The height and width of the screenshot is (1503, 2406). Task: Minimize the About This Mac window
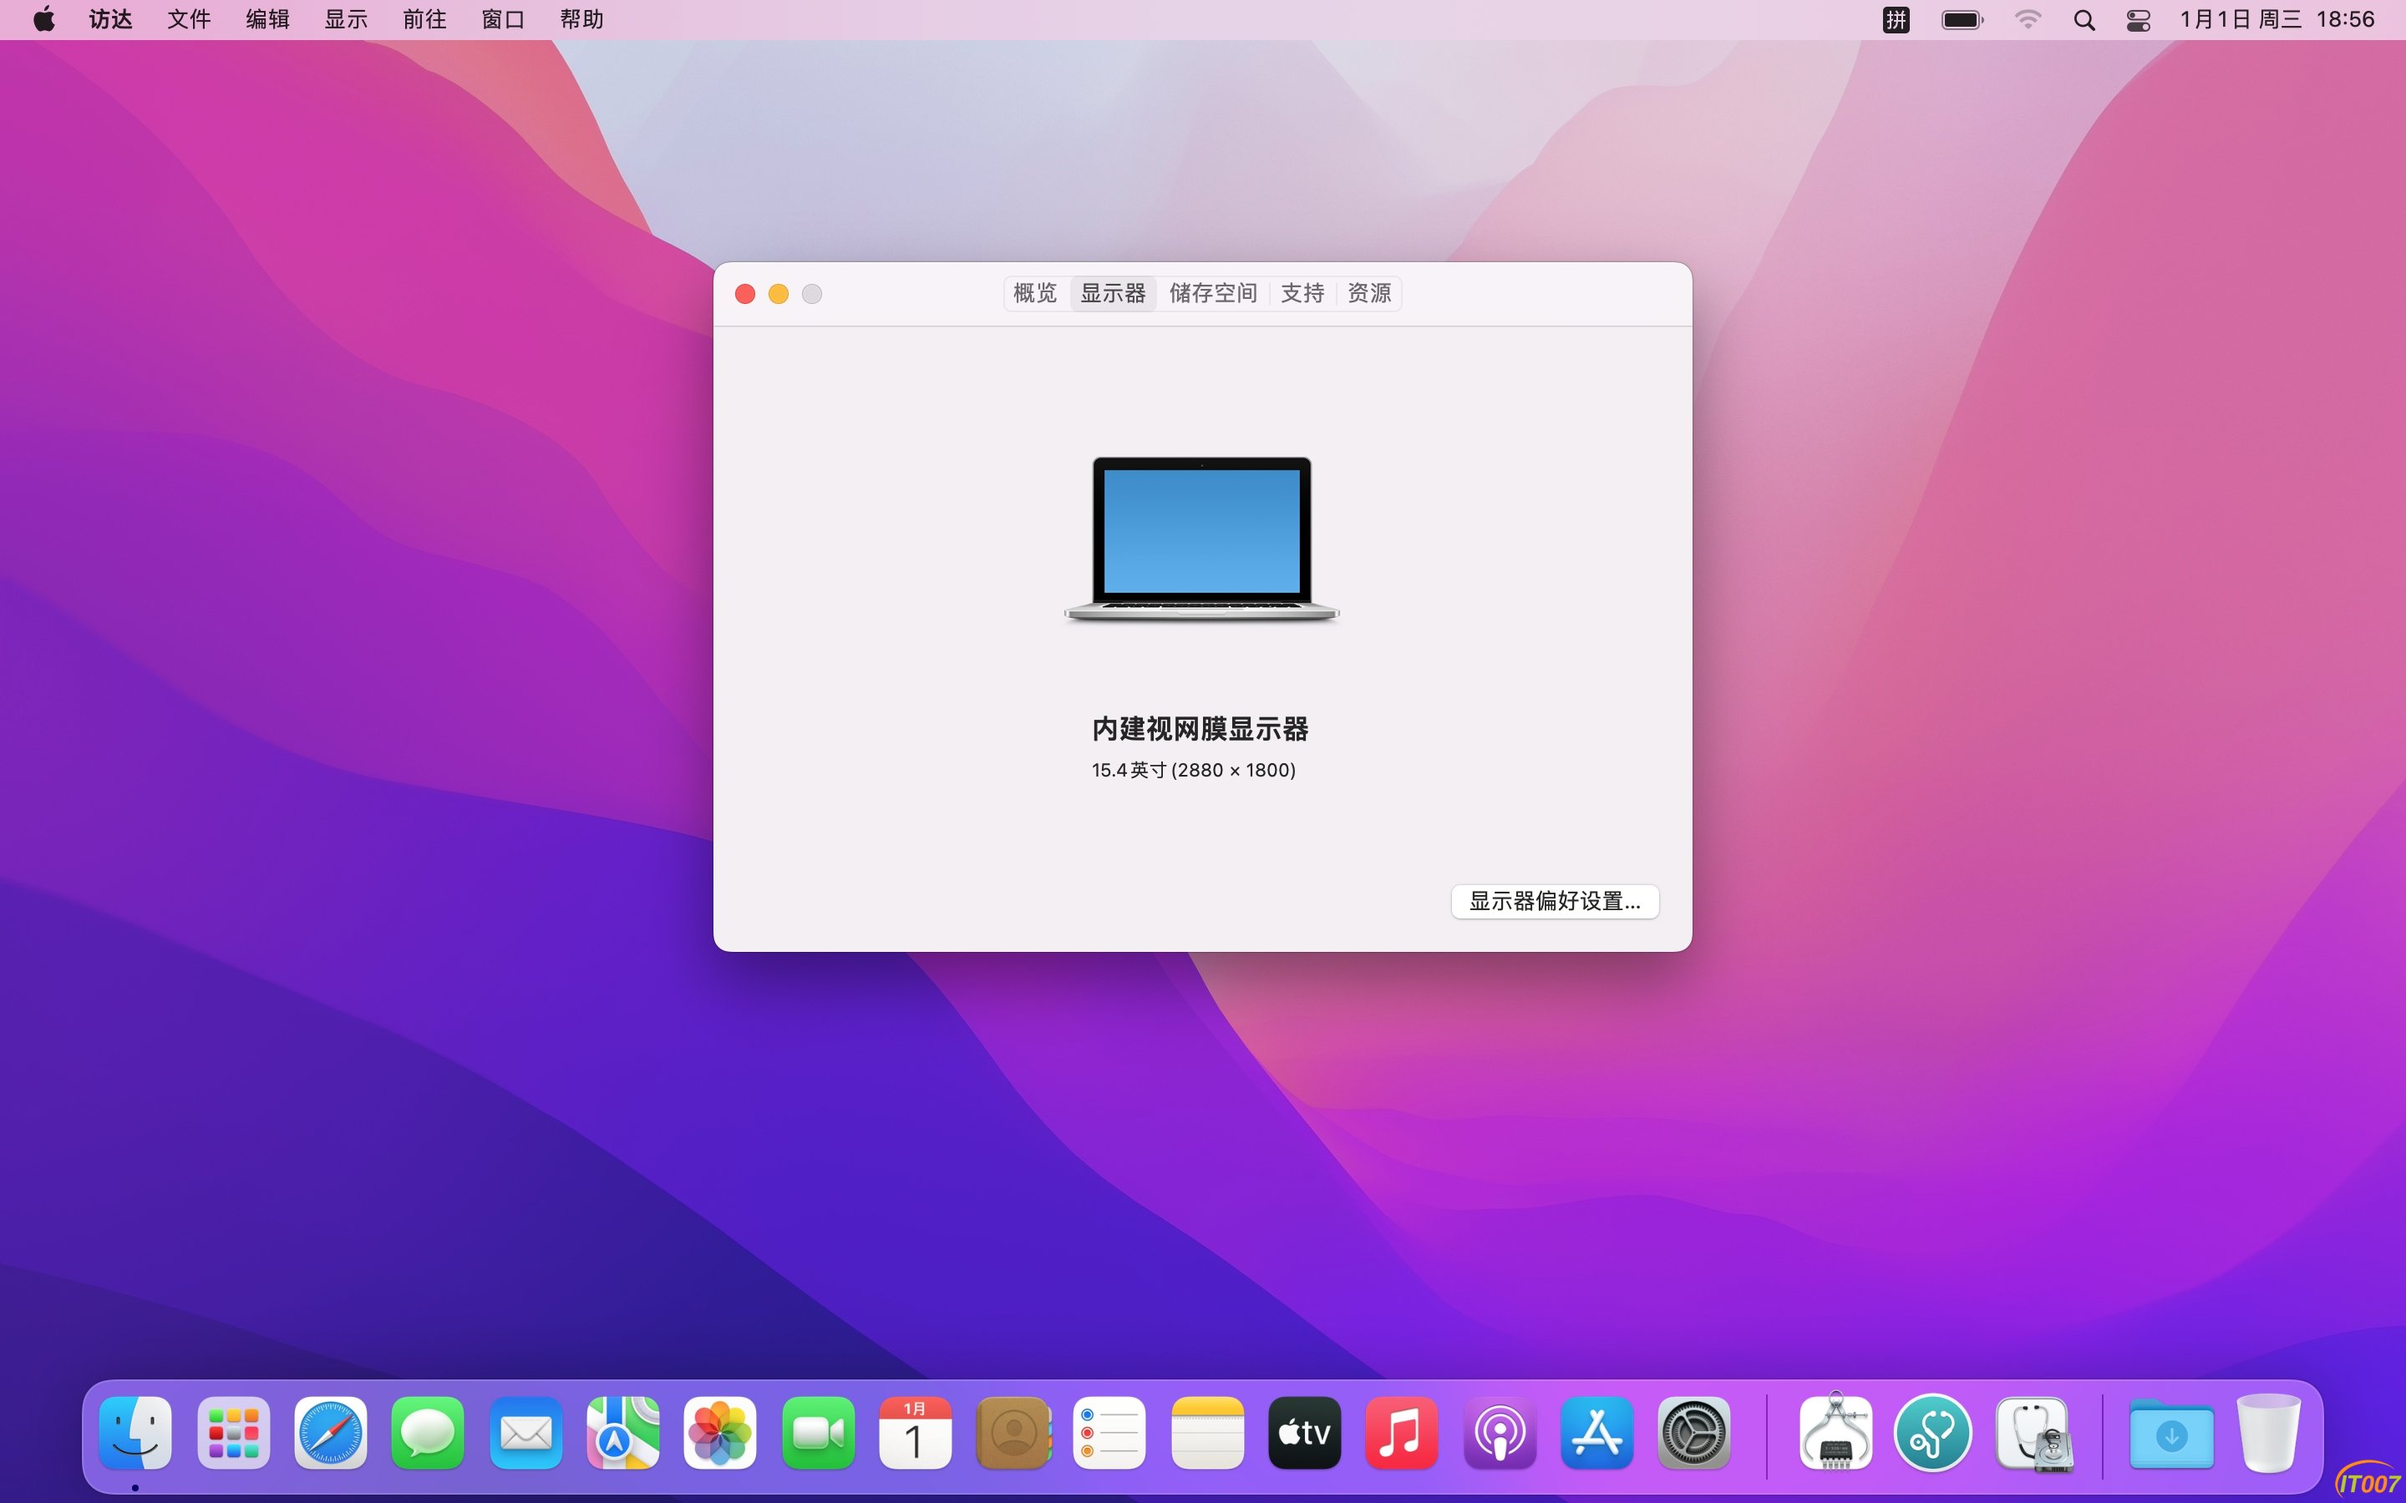(779, 293)
